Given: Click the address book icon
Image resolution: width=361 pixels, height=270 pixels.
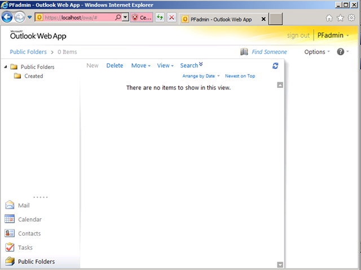Looking at the screenshot, I should click(244, 52).
